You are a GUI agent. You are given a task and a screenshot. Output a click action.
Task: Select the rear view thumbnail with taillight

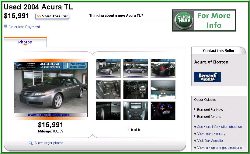point(163,68)
